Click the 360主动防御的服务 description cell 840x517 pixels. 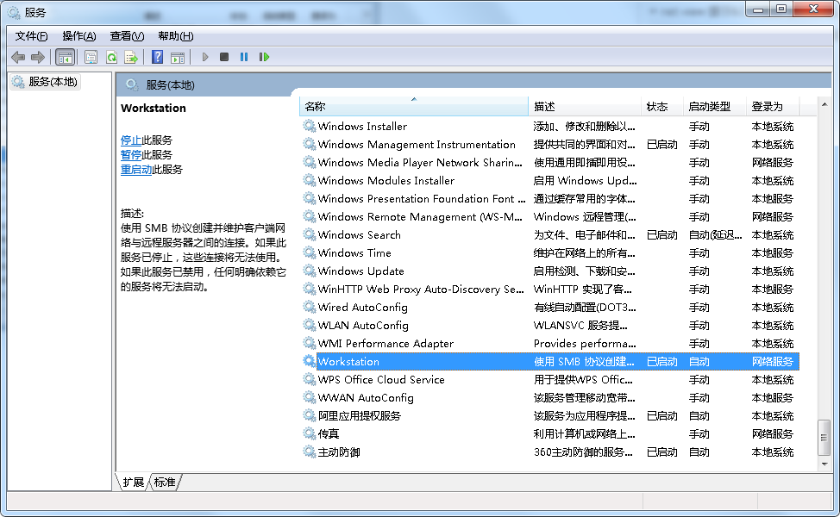point(583,452)
